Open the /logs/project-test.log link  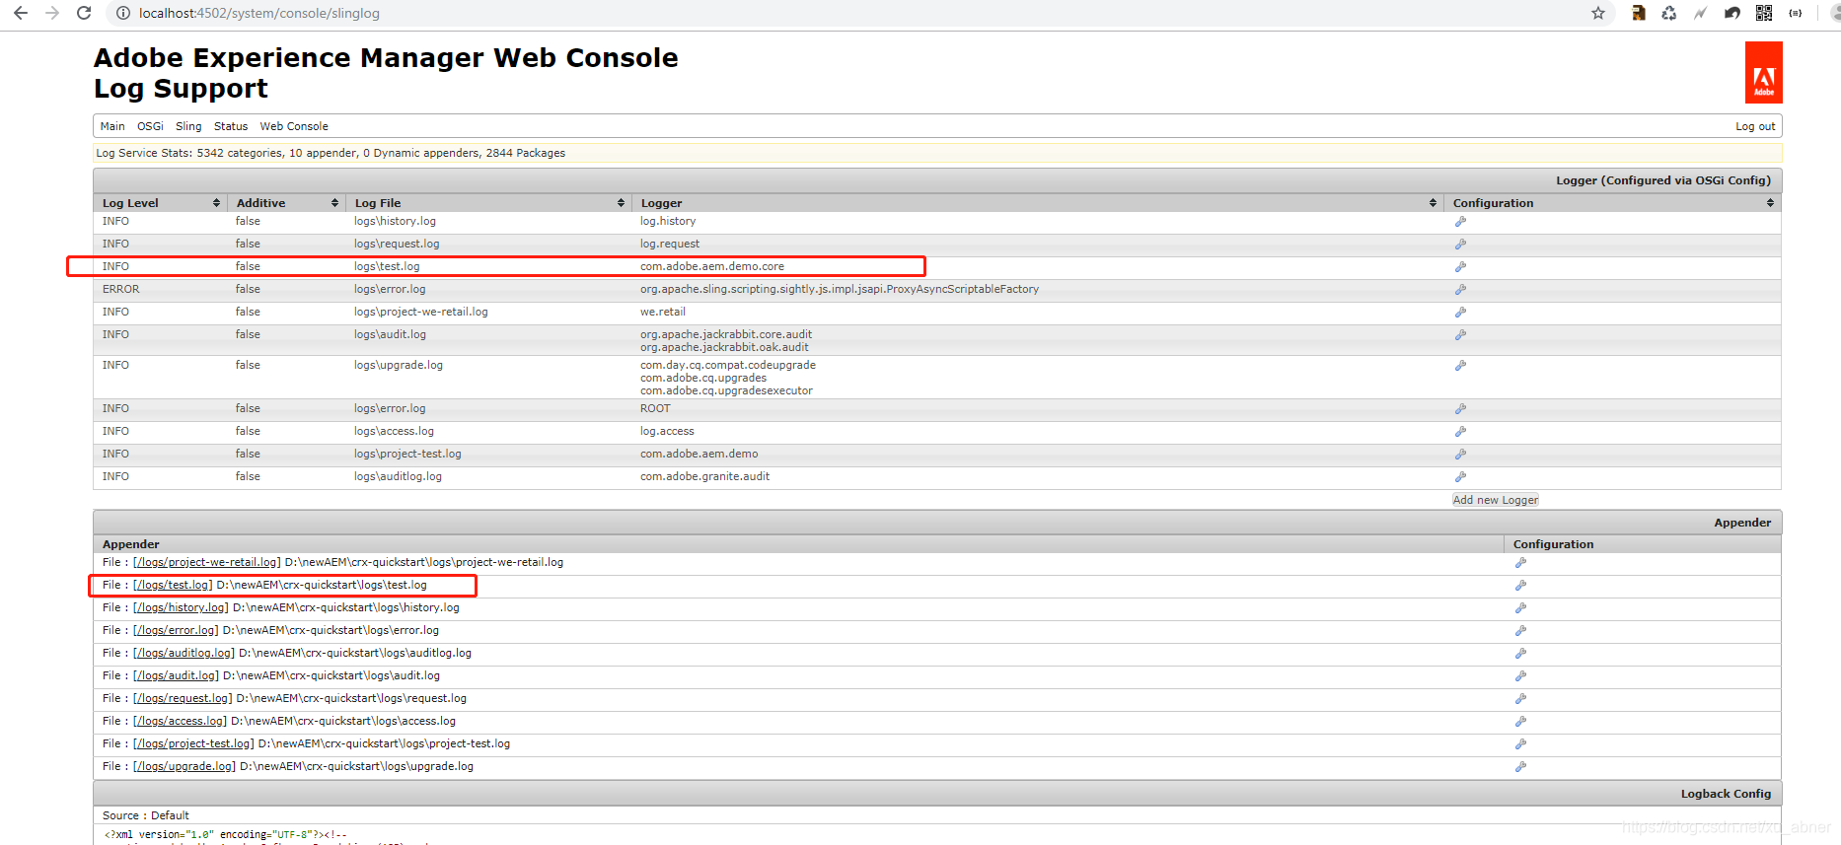[193, 744]
